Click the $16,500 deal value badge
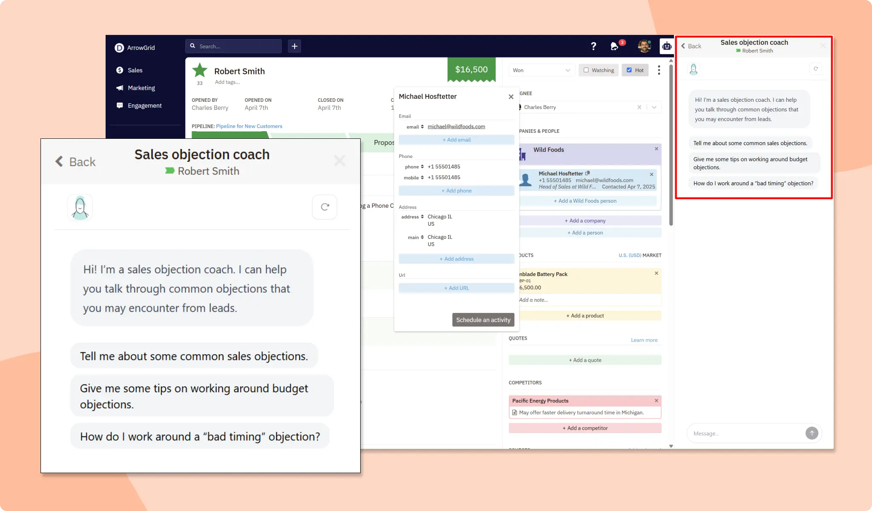 (x=471, y=69)
